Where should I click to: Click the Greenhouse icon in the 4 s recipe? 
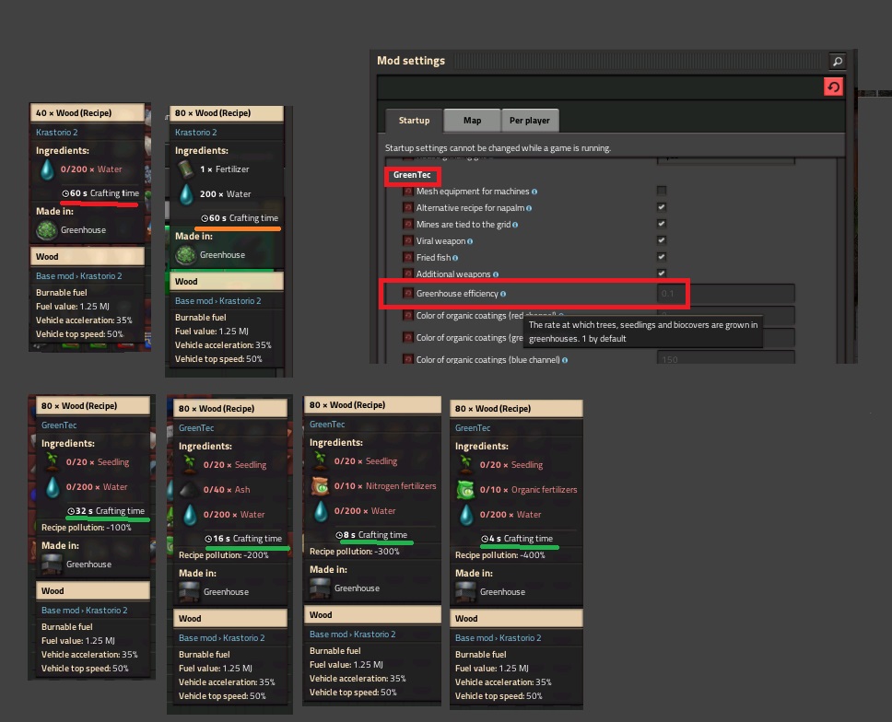(x=466, y=592)
